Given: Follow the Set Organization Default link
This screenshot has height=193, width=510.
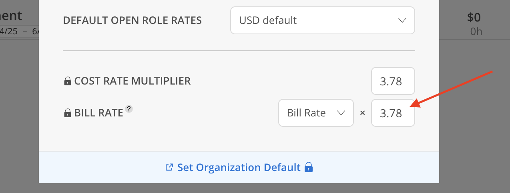Looking at the screenshot, I should (x=239, y=167).
